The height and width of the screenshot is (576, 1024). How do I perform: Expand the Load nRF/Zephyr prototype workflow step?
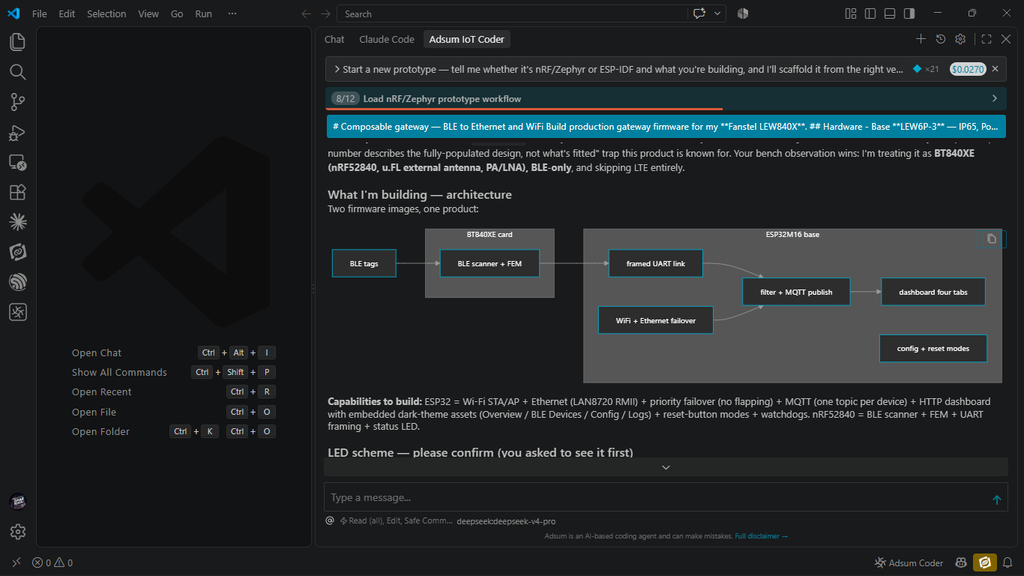tap(666, 98)
